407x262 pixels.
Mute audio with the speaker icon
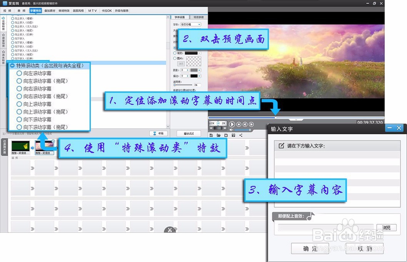[231, 130]
